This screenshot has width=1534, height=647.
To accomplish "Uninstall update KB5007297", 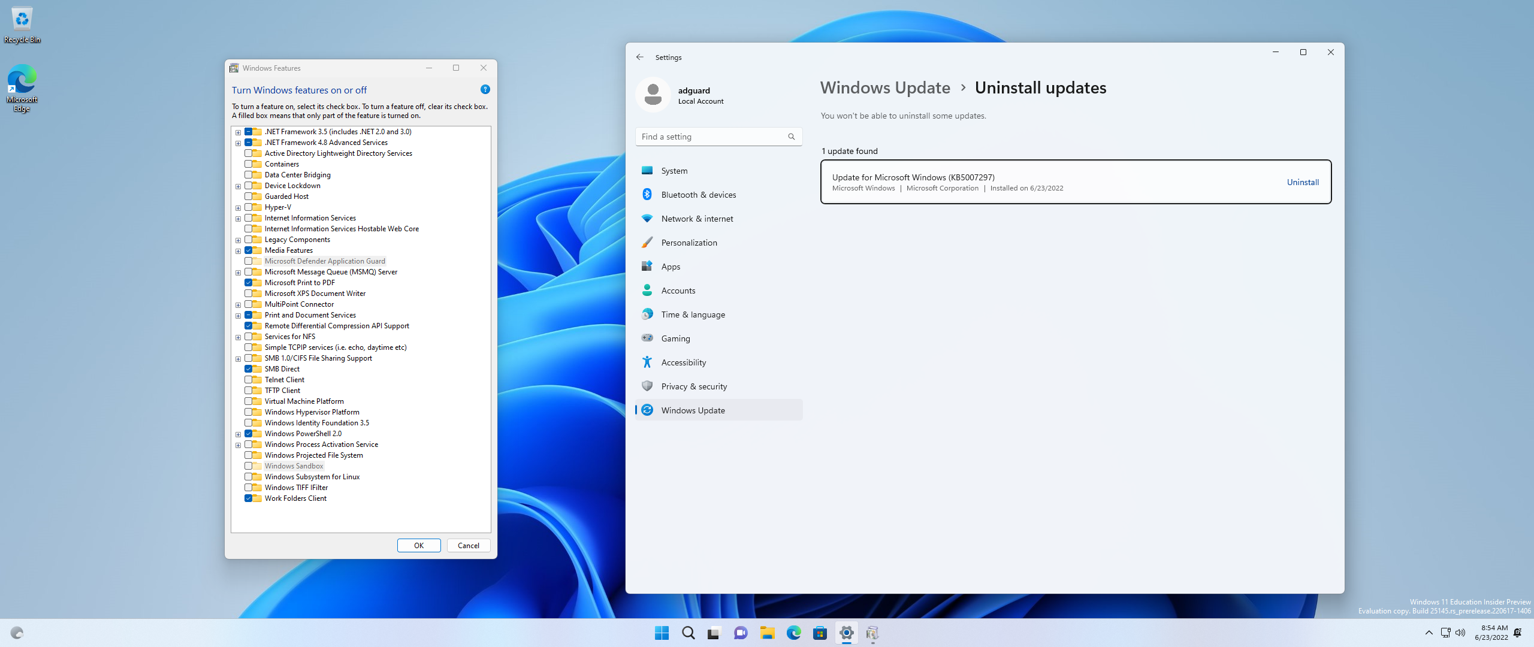I will 1303,182.
